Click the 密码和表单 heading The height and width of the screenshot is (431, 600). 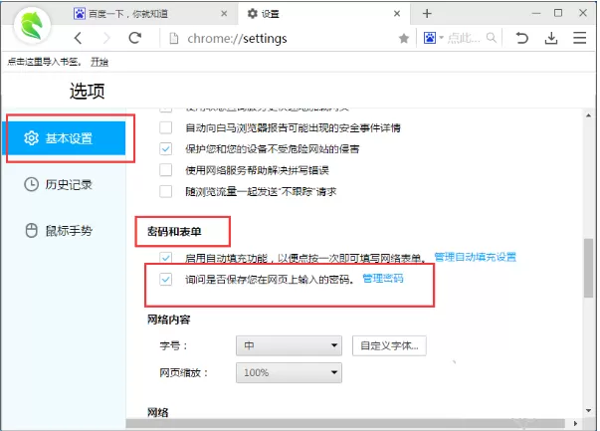[174, 231]
